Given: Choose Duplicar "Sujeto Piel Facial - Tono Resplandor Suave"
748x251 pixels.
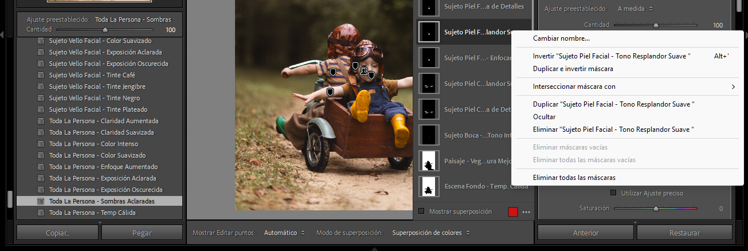Looking at the screenshot, I should point(614,104).
